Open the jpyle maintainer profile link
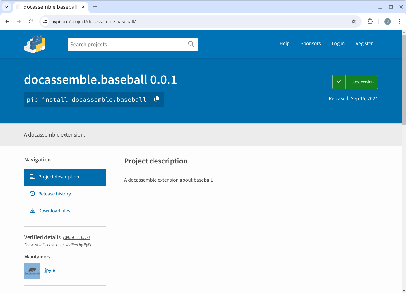The width and height of the screenshot is (406, 293). pyautogui.click(x=50, y=270)
